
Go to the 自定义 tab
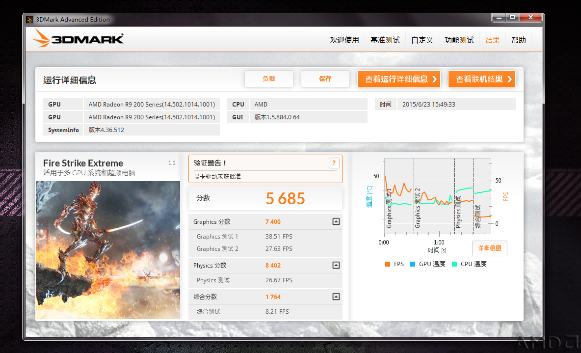[x=422, y=40]
